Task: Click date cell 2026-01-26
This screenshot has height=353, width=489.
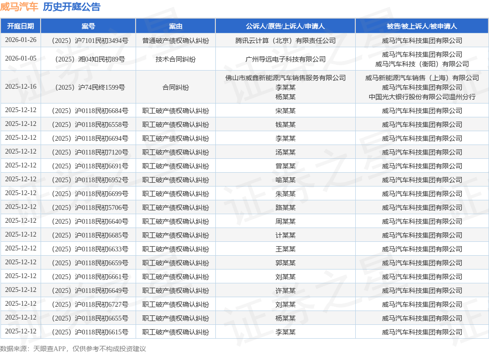Action: 21,40
